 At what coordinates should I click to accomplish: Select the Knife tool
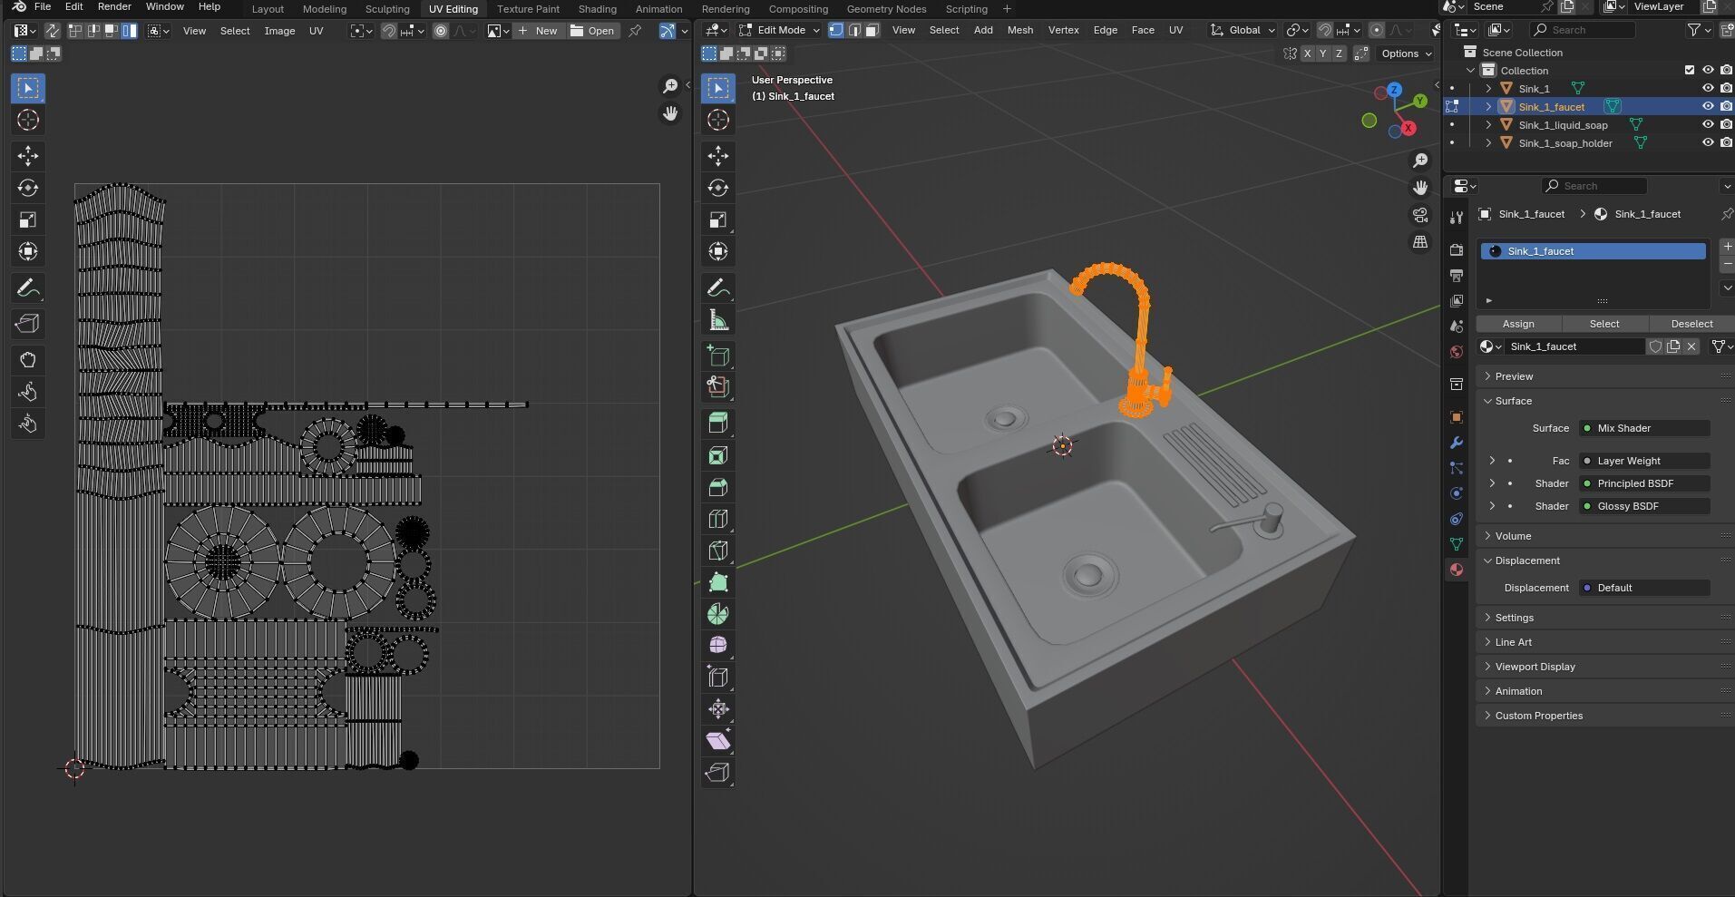[x=718, y=551]
